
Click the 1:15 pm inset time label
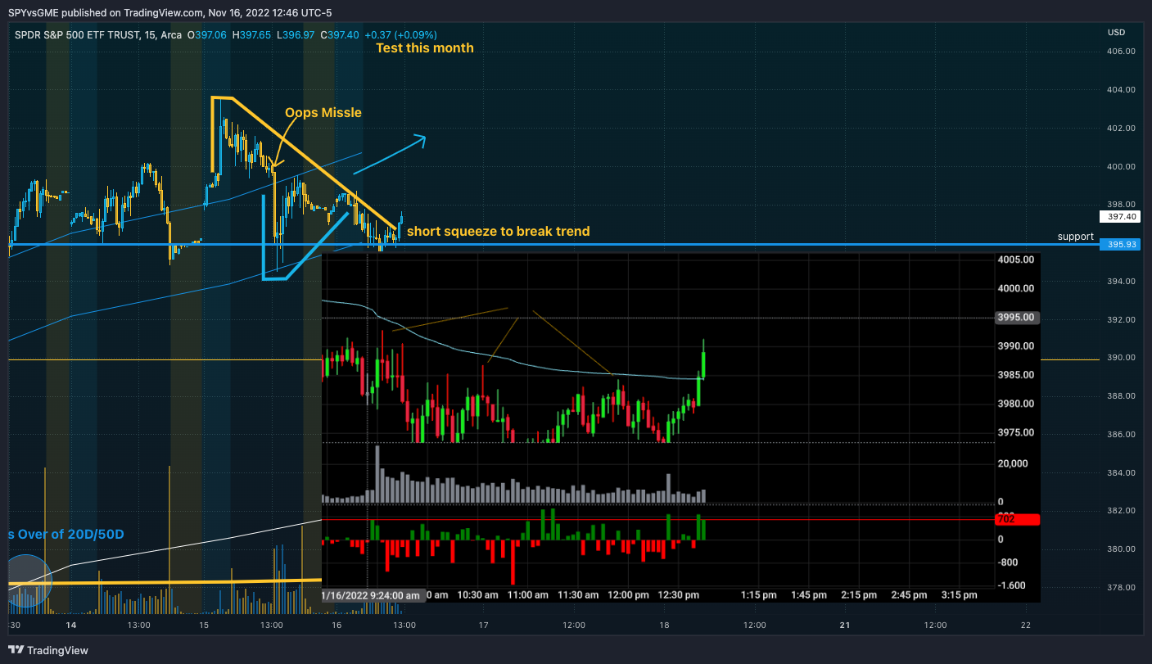(x=759, y=595)
